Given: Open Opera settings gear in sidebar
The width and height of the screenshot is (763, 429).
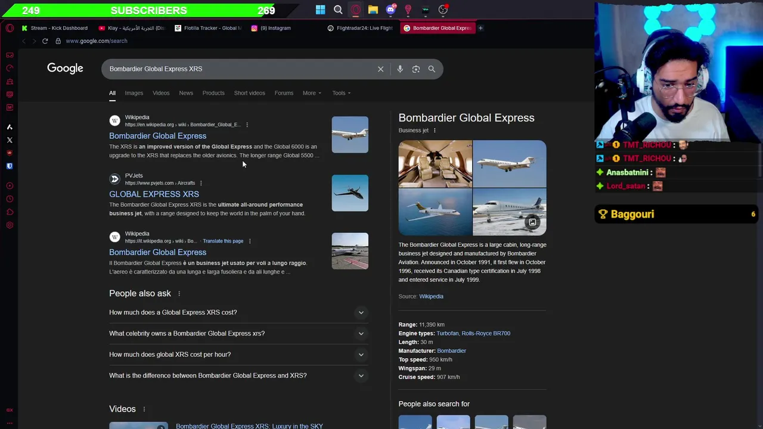Looking at the screenshot, I should coord(10,225).
